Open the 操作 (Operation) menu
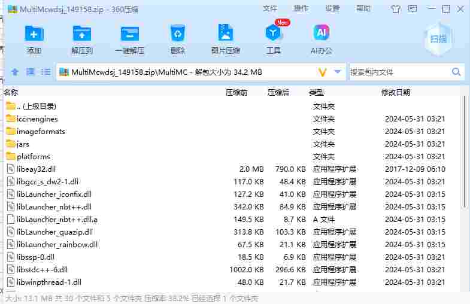The width and height of the screenshot is (470, 304). (x=301, y=9)
